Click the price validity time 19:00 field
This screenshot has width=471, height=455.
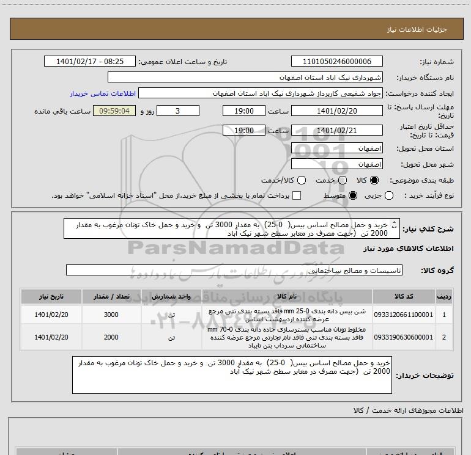tap(244, 130)
